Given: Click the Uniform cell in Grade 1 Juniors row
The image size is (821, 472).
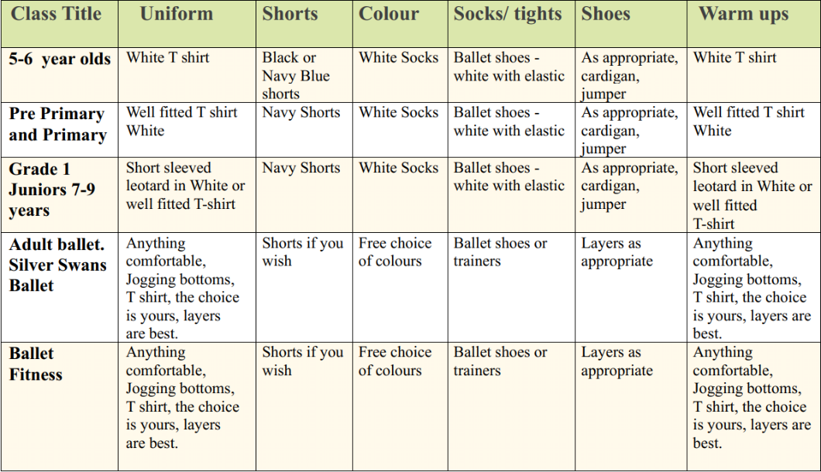Looking at the screenshot, I should 186,186.
